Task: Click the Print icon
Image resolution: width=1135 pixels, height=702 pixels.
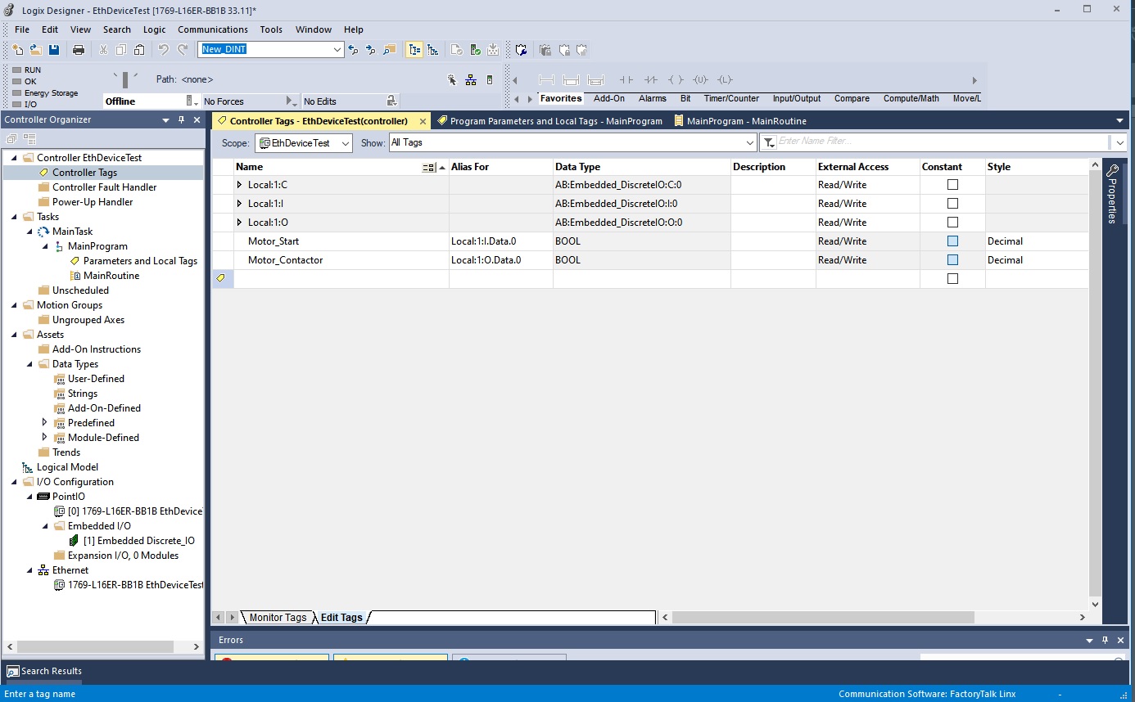Action: pos(79,50)
